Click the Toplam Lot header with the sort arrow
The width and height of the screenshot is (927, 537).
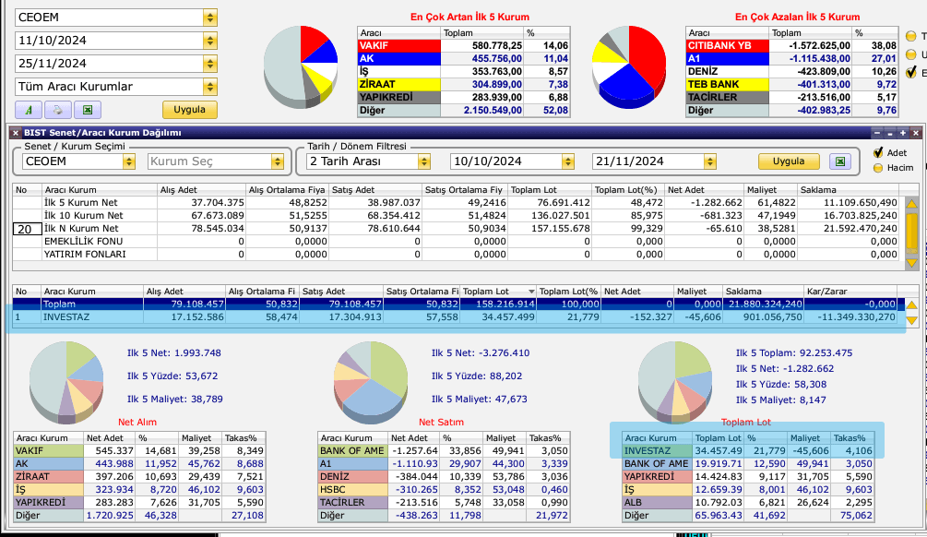498,292
